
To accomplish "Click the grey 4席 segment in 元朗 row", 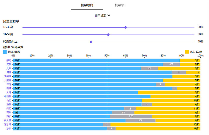I will [x=171, y=65].
